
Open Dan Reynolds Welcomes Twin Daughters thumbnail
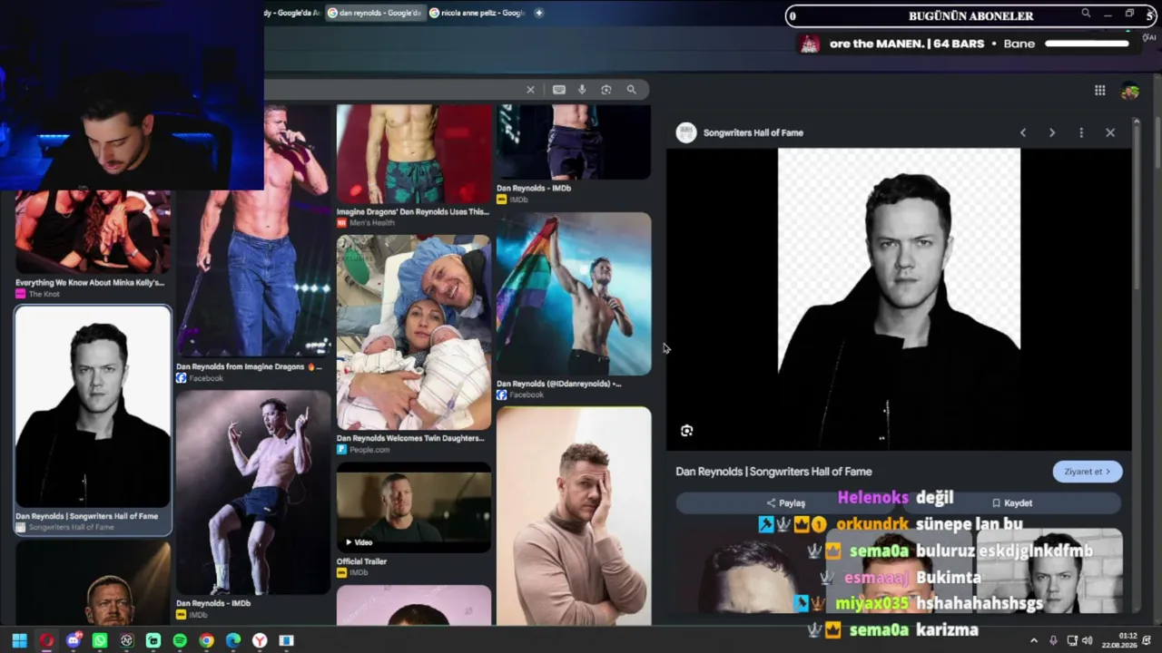coord(414,332)
